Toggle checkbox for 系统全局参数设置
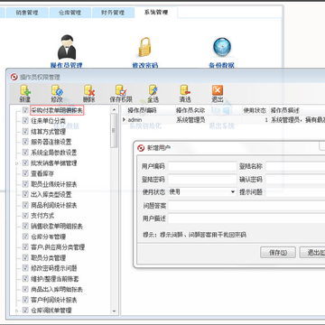The height and width of the screenshot is (325, 325). pyautogui.click(x=25, y=153)
